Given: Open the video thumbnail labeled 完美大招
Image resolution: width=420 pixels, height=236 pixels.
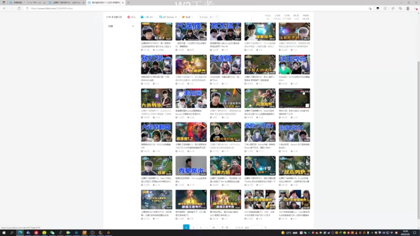Looking at the screenshot, I should click(x=226, y=166).
